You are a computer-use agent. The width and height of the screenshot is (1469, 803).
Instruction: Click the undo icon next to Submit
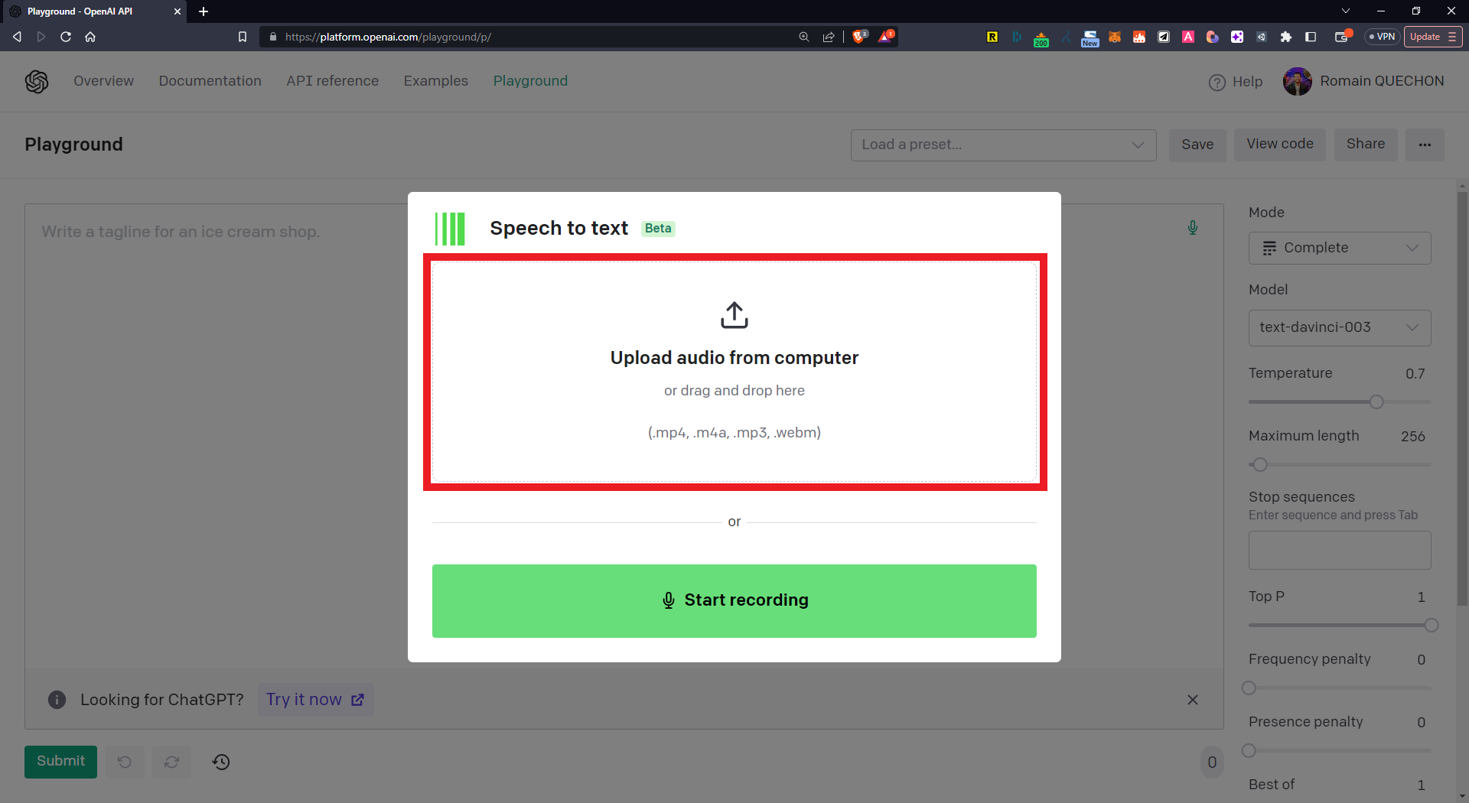pos(125,762)
